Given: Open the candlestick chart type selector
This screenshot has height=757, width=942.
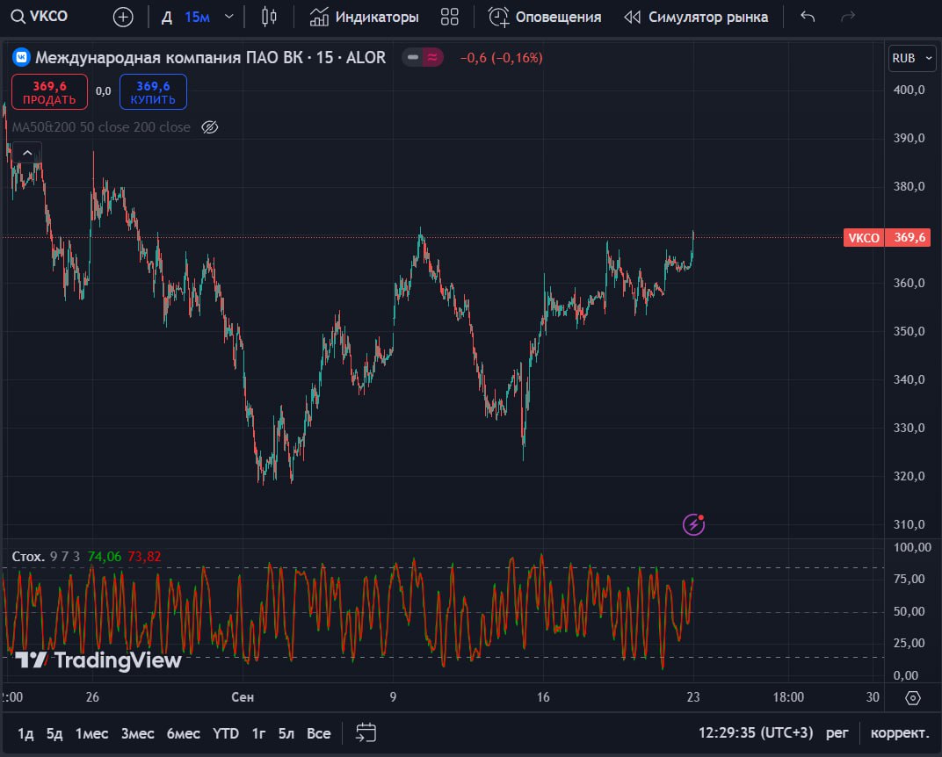Looking at the screenshot, I should tap(269, 17).
